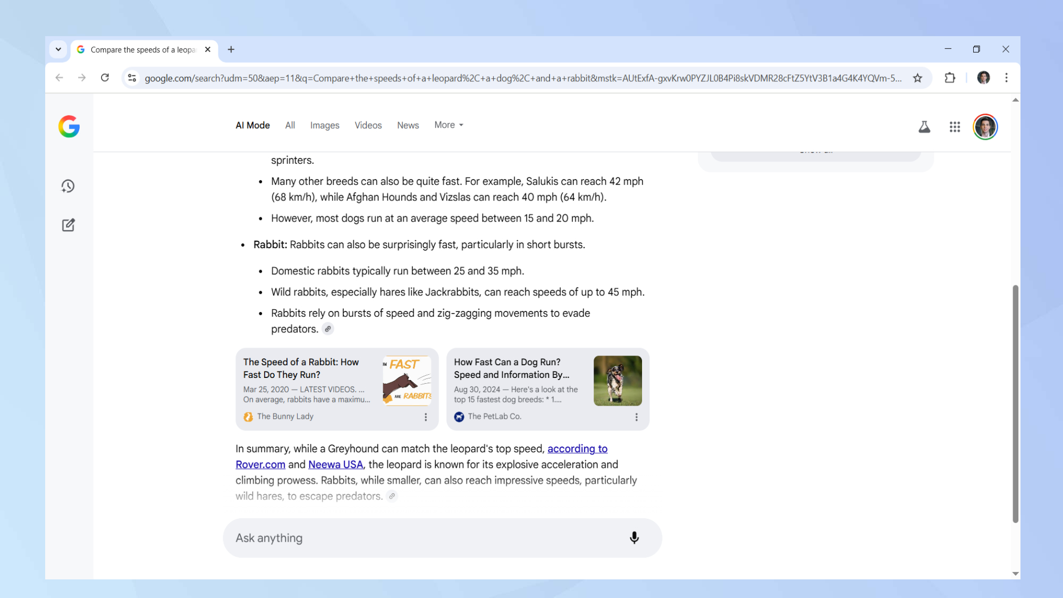Open the Neewa USA link
The width and height of the screenshot is (1063, 598).
(335, 465)
